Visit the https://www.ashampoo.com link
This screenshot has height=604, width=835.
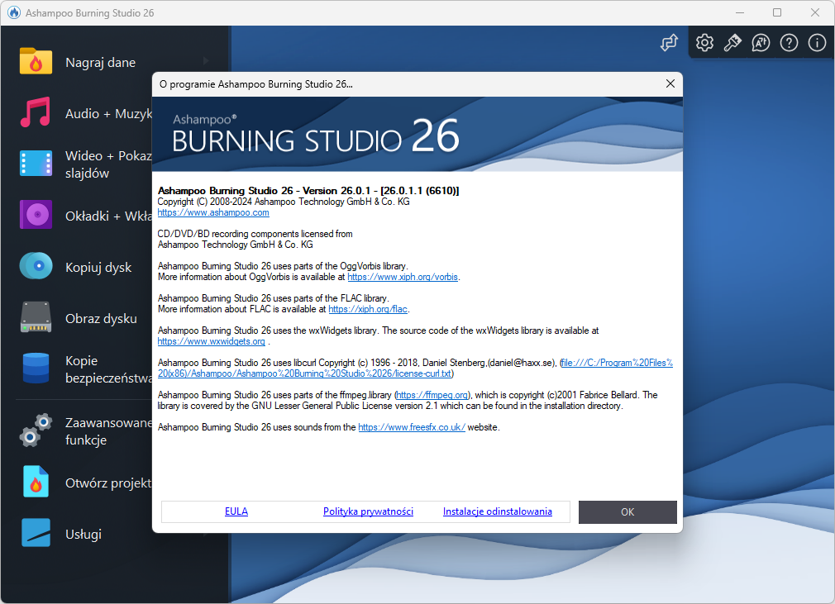click(x=213, y=212)
